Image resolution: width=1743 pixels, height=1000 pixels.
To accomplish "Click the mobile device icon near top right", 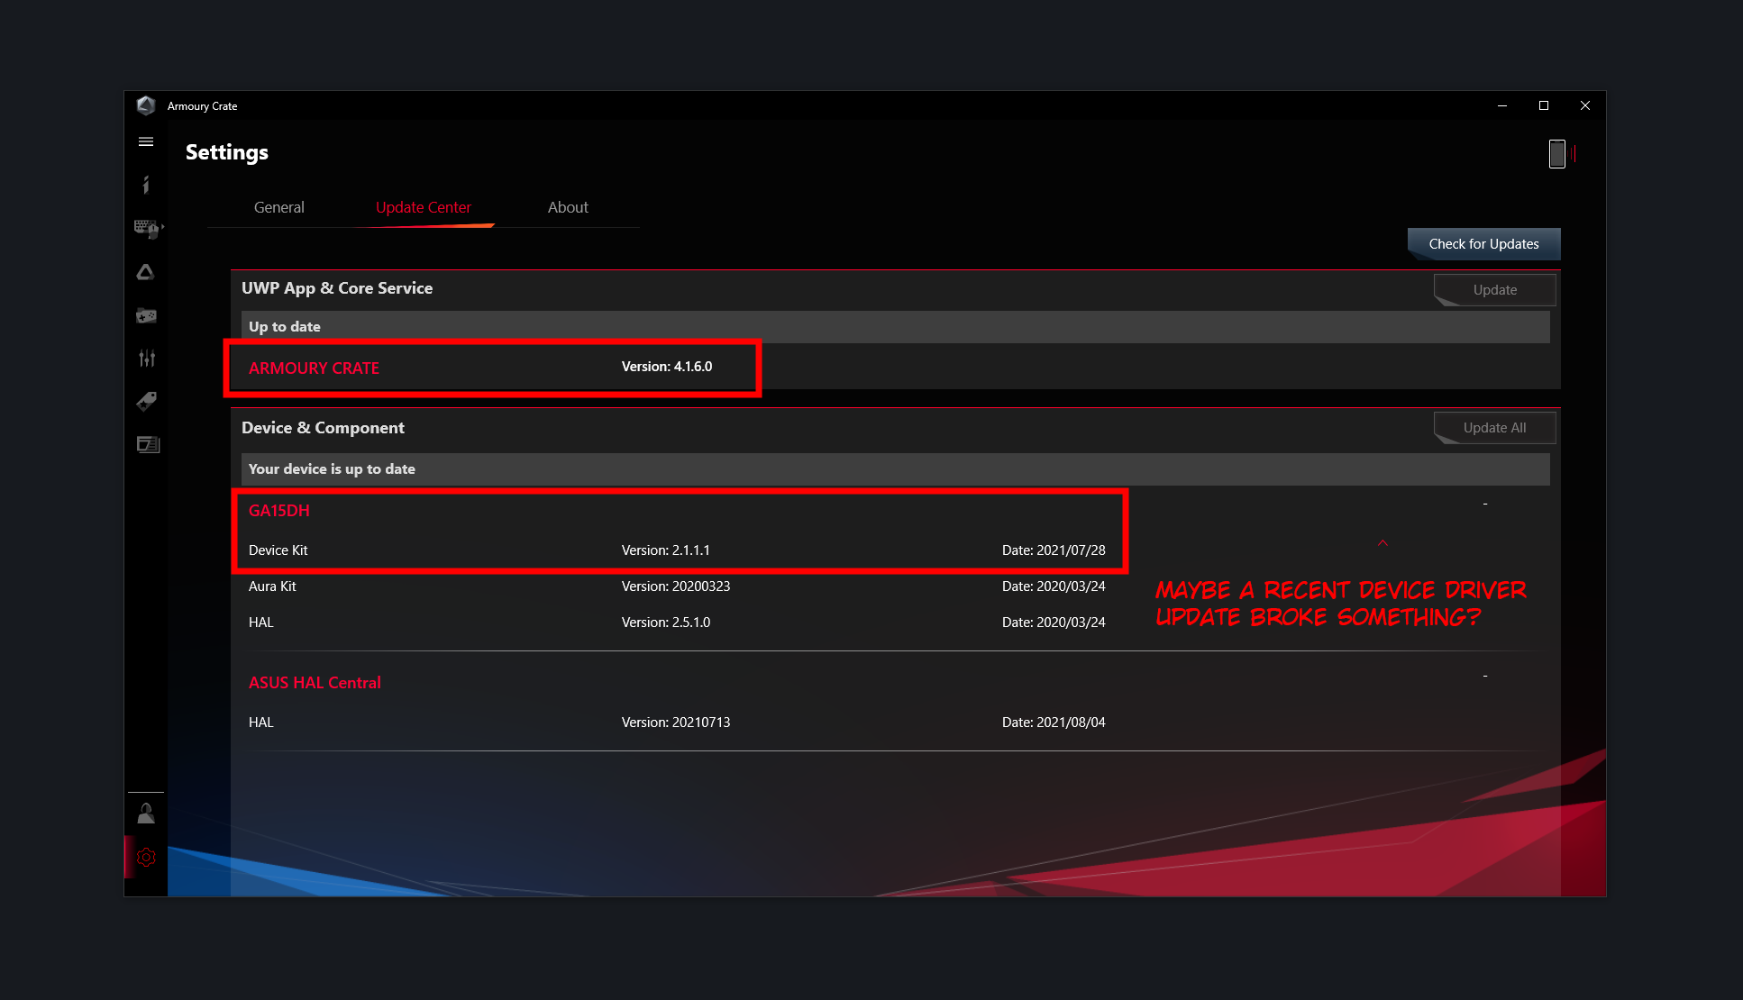I will [1557, 154].
